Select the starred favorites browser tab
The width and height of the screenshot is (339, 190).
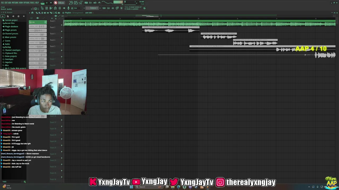(24, 16)
